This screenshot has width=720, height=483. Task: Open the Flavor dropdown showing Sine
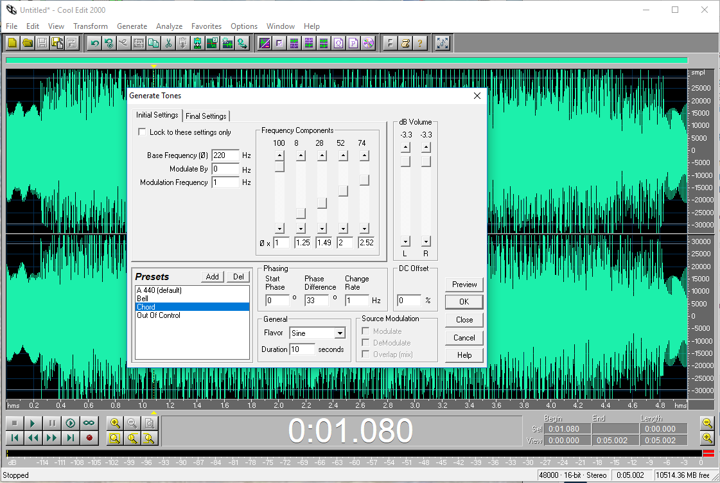(x=340, y=333)
